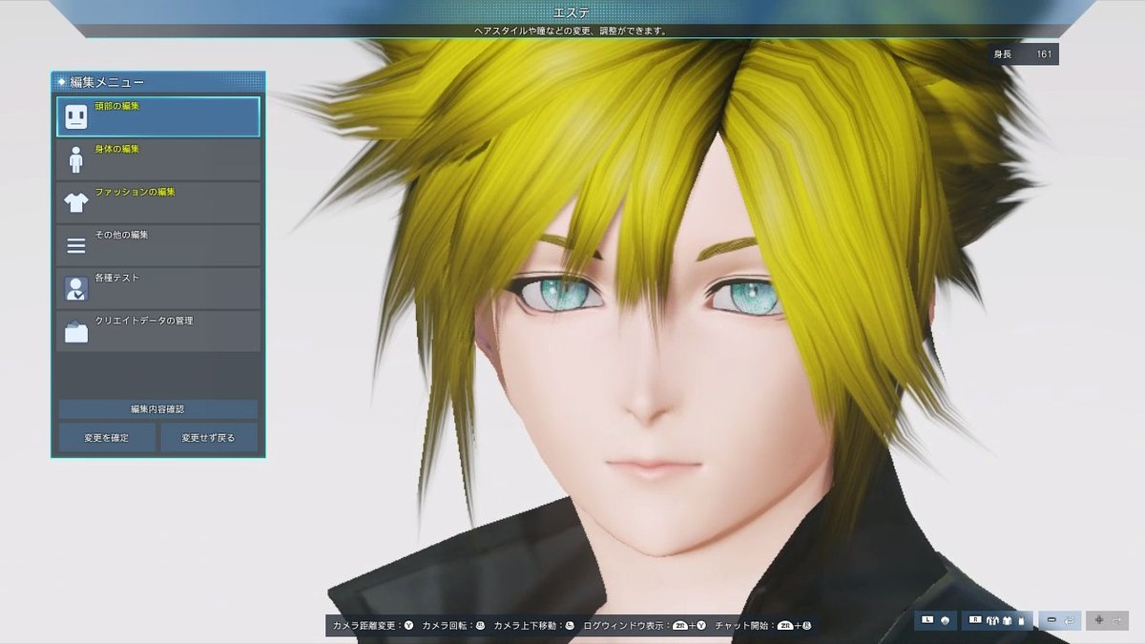The width and height of the screenshot is (1145, 644).
Task: Select the head edit face icon
Action: pyautogui.click(x=76, y=117)
